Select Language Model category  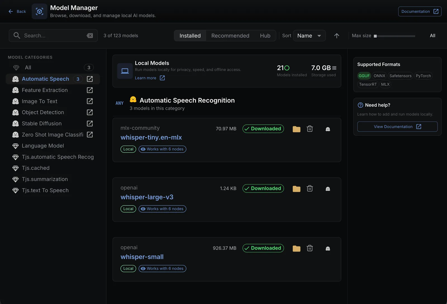pyautogui.click(x=53, y=146)
